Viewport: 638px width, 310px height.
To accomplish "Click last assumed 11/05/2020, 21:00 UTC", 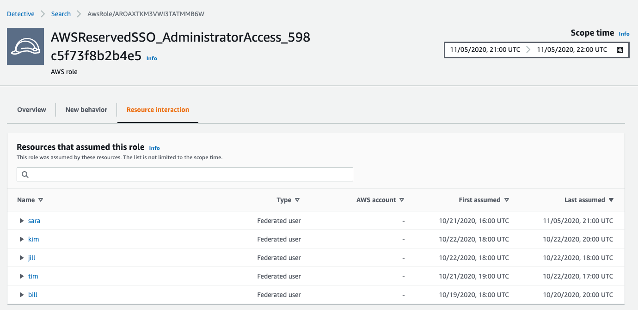I will [x=578, y=221].
